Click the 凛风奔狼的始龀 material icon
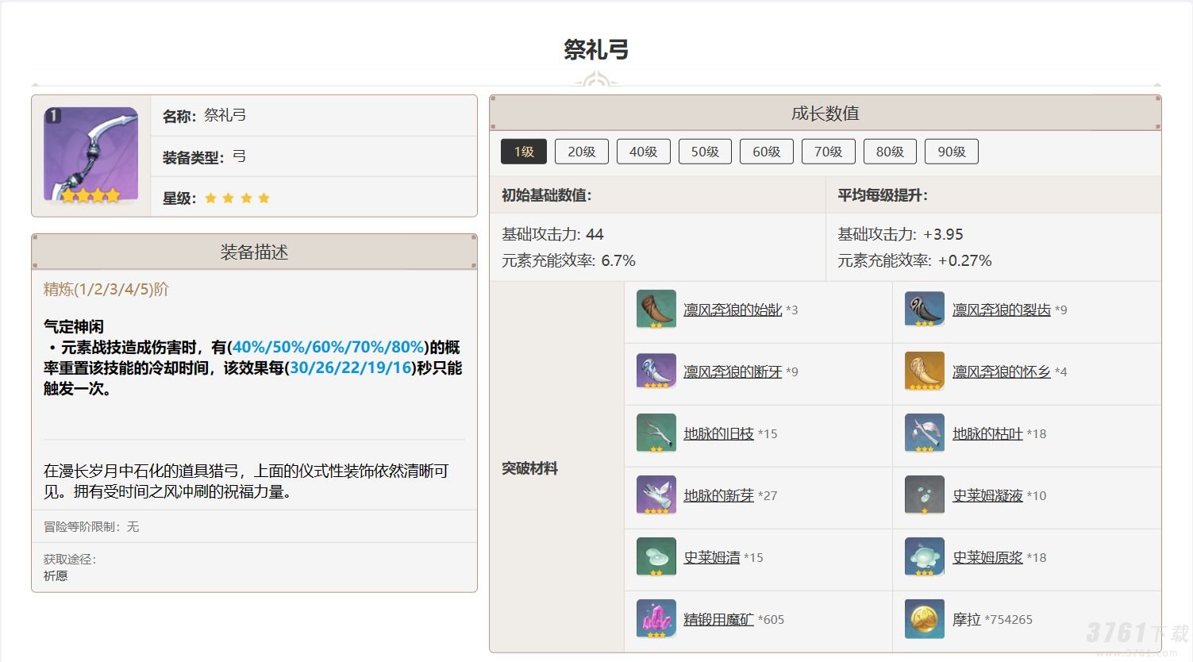1193x662 pixels. tap(656, 310)
